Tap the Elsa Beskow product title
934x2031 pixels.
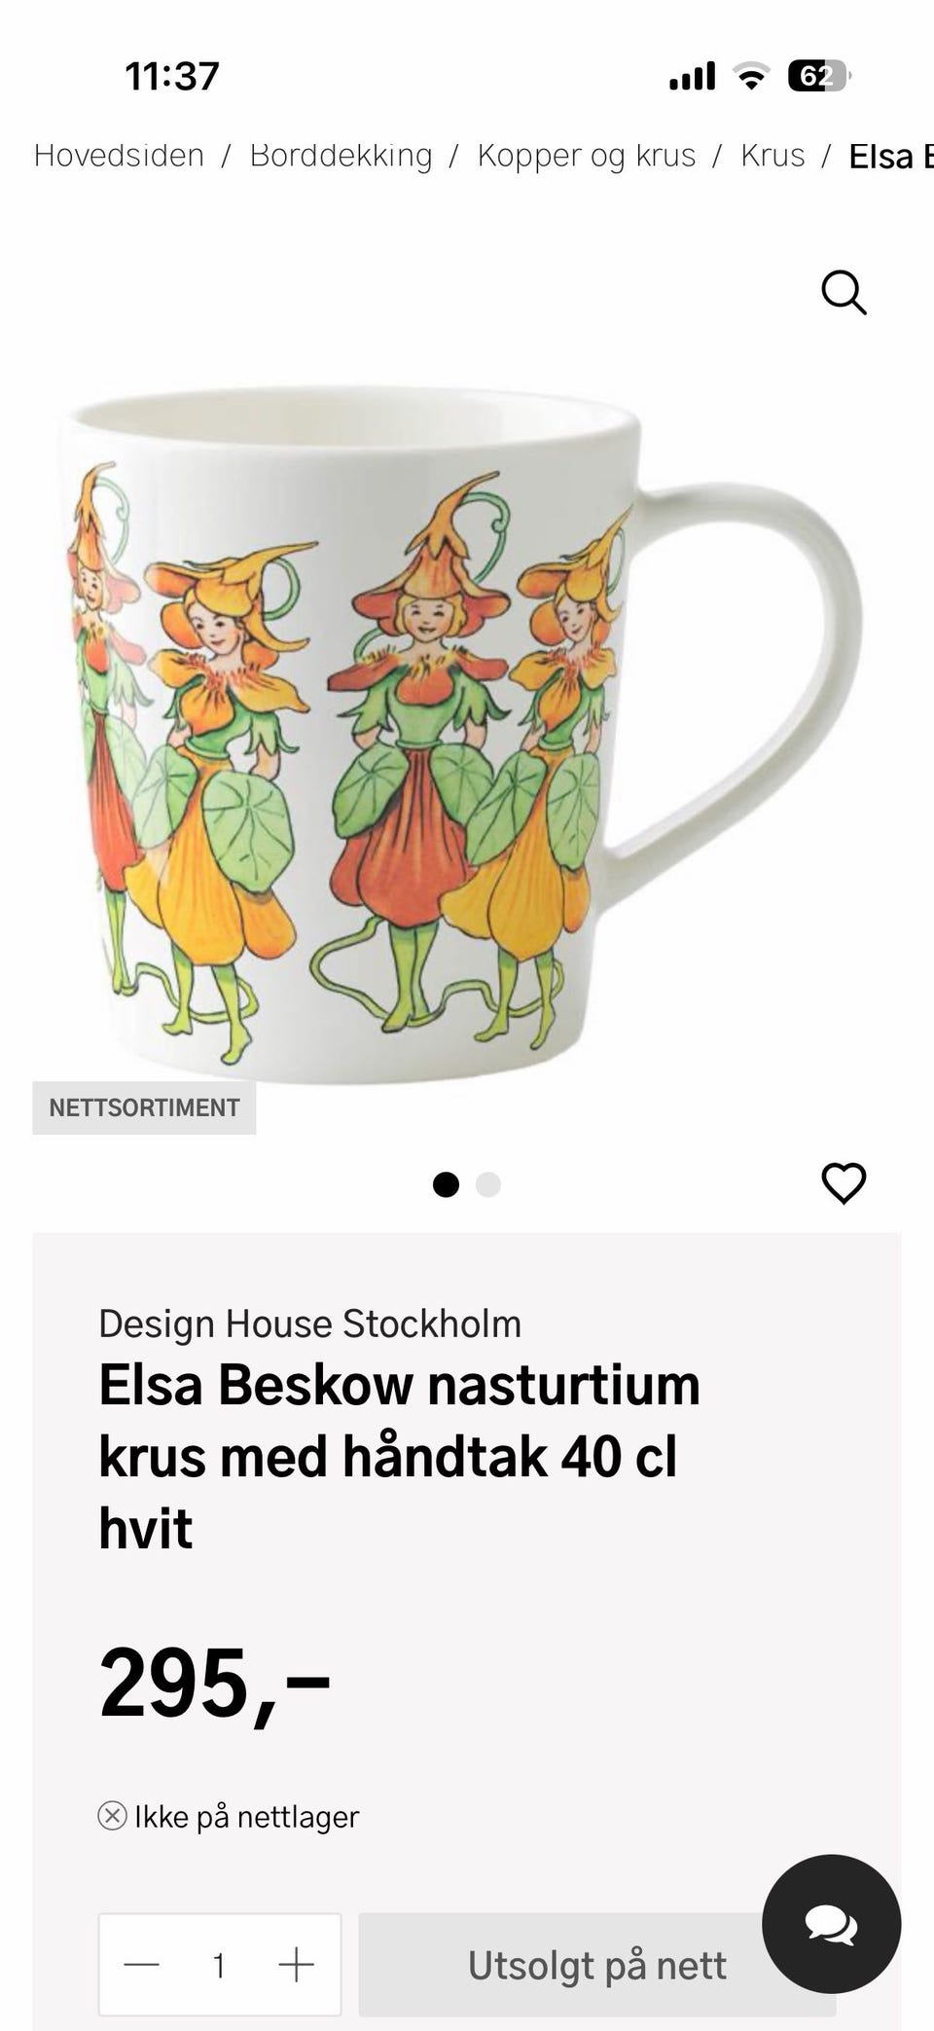coord(399,1456)
